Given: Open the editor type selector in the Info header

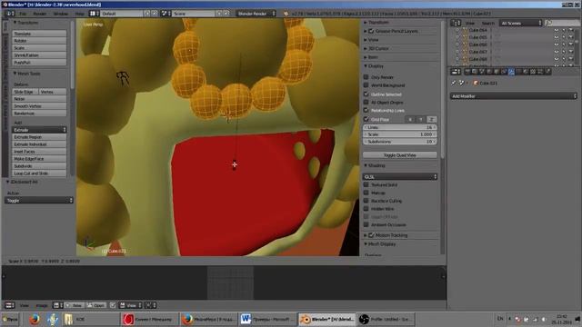Looking at the screenshot, I should (x=10, y=14).
